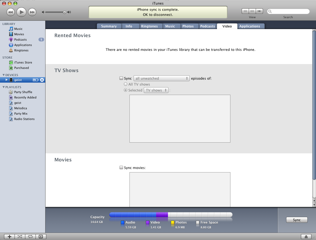Click the low volume speaker icon
The height and width of the screenshot is (240, 316).
[x=43, y=12]
